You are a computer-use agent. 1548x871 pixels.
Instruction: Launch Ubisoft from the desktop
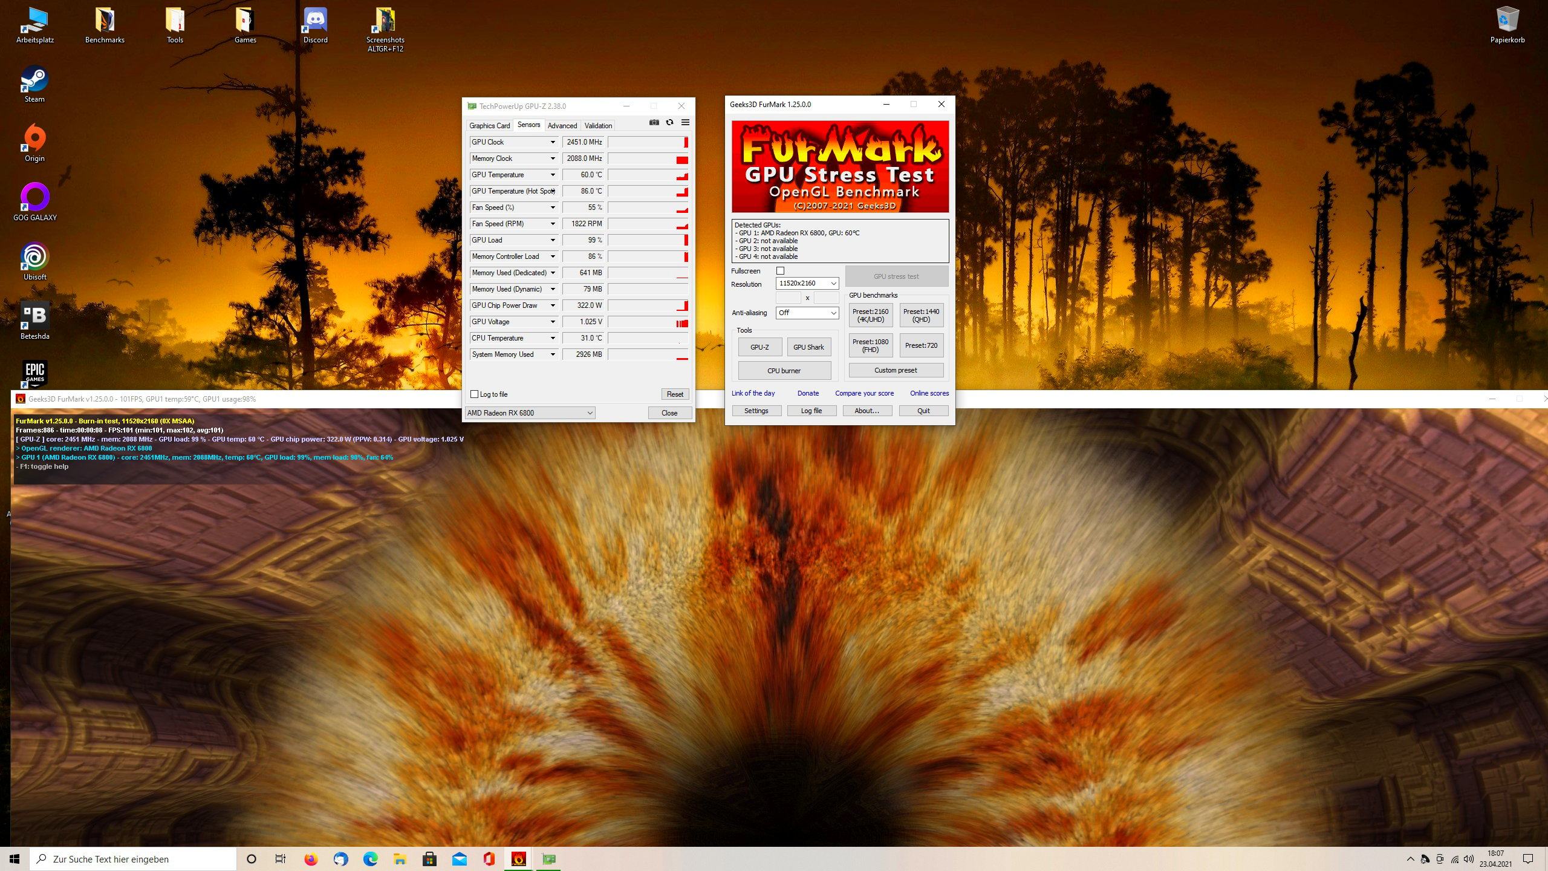[x=34, y=263]
